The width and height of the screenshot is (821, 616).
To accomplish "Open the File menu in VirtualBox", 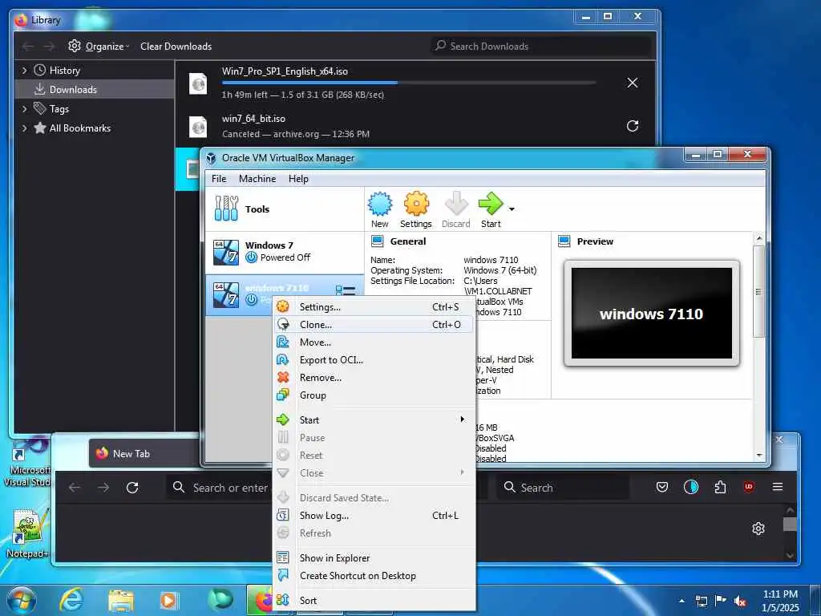I will tap(219, 179).
